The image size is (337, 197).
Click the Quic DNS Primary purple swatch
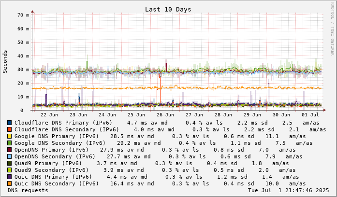(x=9, y=177)
